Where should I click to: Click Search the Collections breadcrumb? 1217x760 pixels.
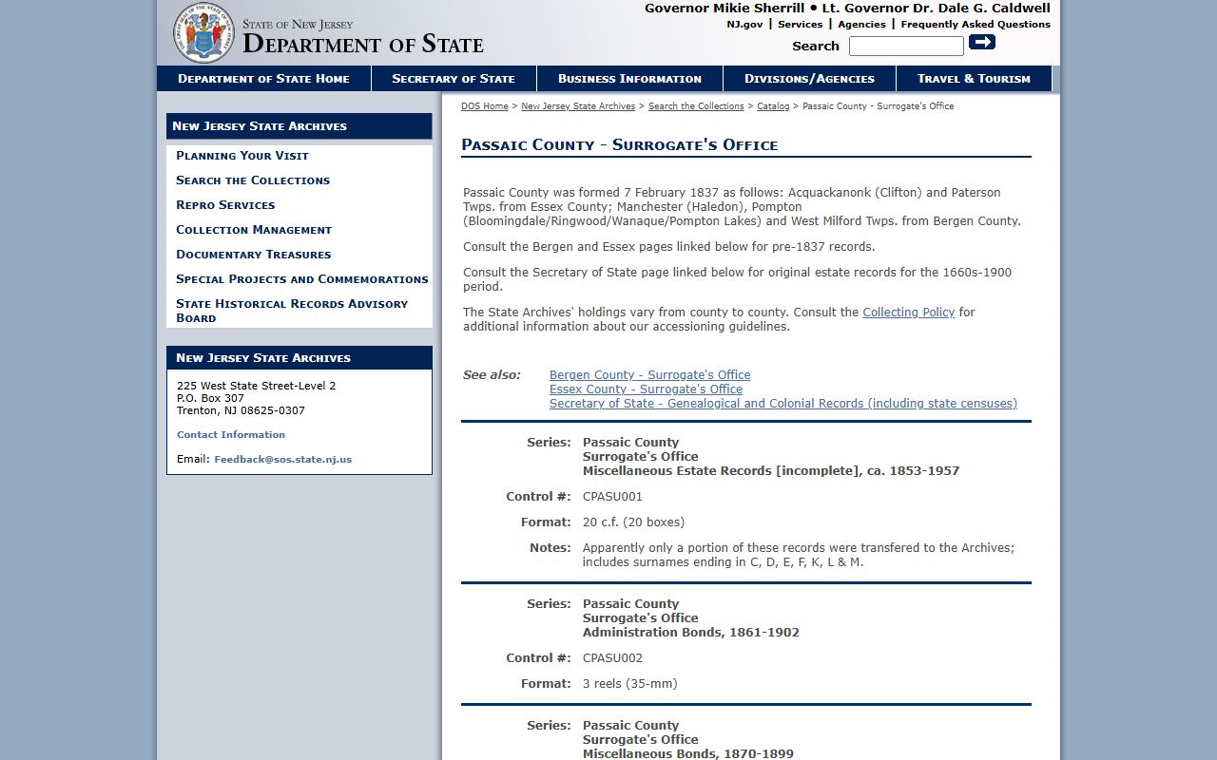(x=696, y=106)
